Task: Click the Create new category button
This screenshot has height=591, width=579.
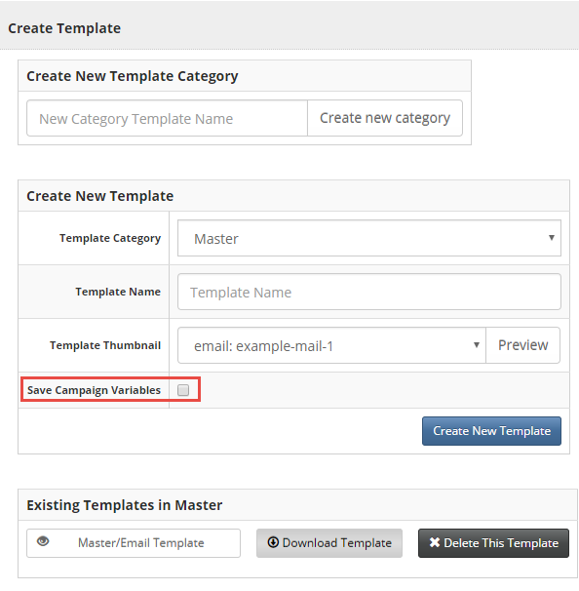Action: 385,118
